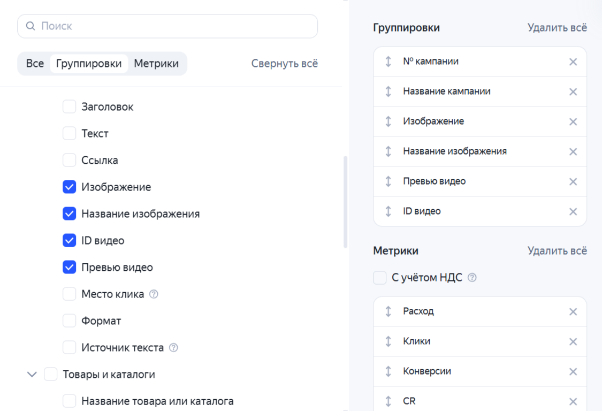Open the help icon next to "Место клика"
The image size is (602, 411).
[x=154, y=293]
